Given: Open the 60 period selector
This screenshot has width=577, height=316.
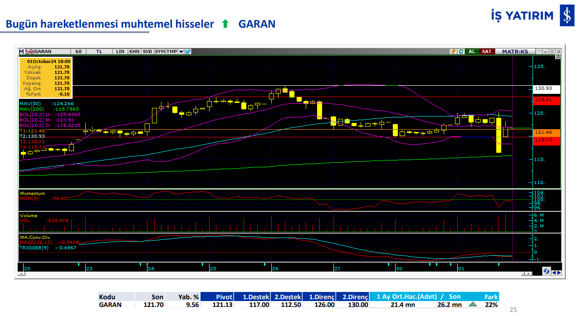Looking at the screenshot, I should point(78,51).
